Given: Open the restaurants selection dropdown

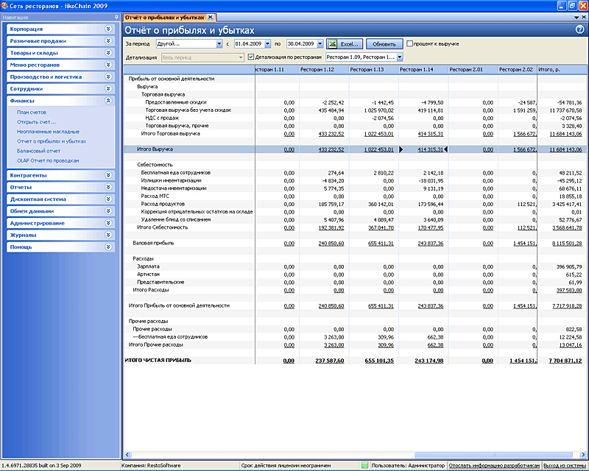Looking at the screenshot, I should pyautogui.click(x=400, y=57).
